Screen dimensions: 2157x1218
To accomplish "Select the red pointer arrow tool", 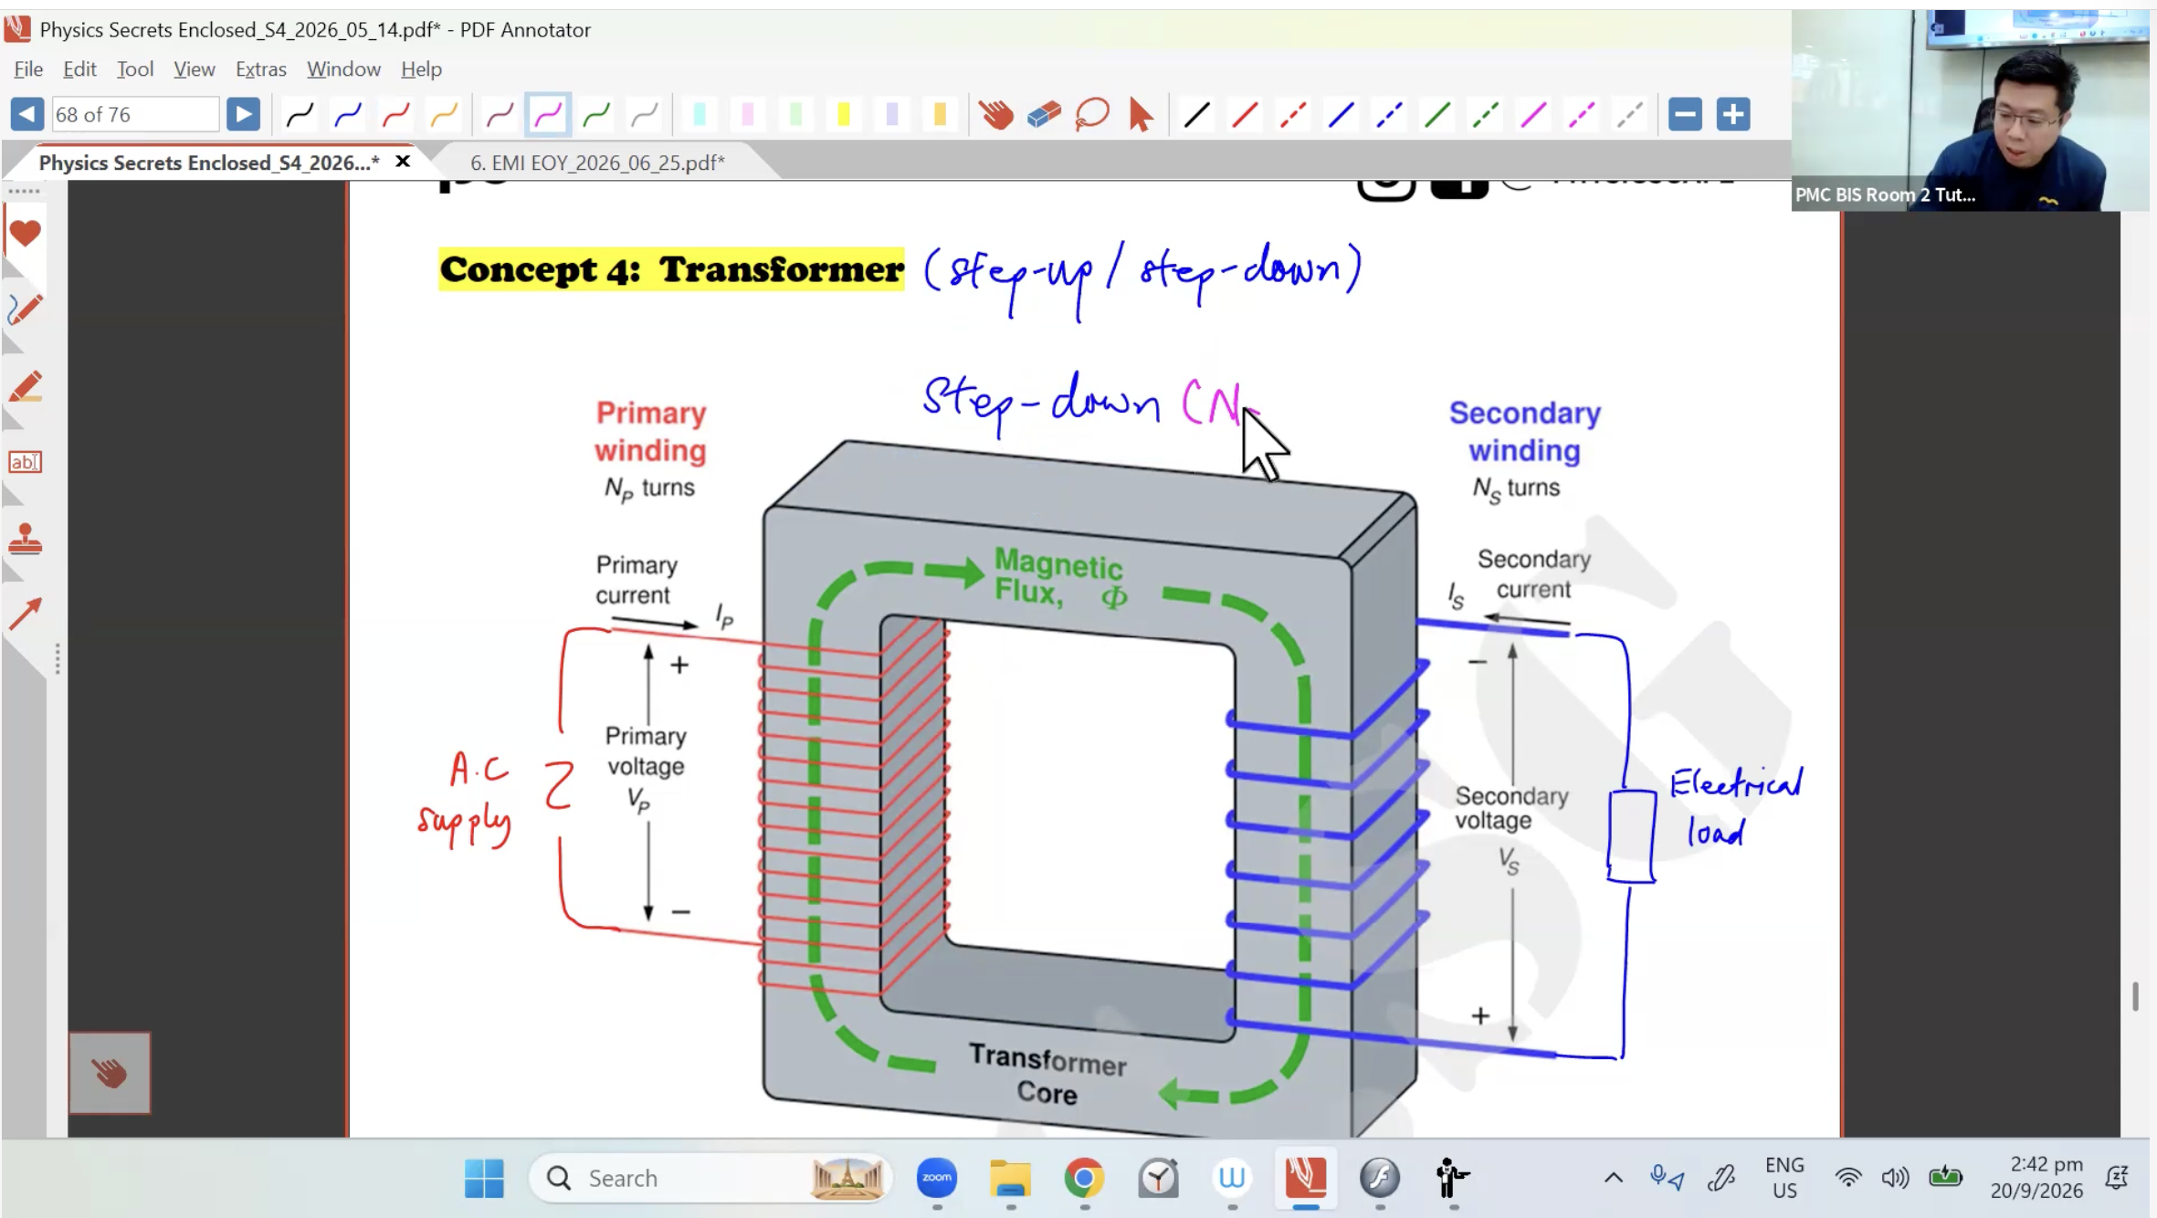I will [1140, 114].
